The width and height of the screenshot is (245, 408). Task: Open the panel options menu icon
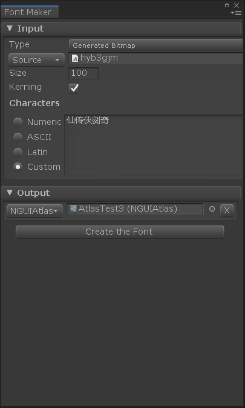point(236,13)
